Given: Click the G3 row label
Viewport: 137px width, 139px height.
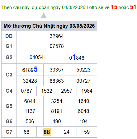Looking at the screenshot, I should tap(9, 75).
